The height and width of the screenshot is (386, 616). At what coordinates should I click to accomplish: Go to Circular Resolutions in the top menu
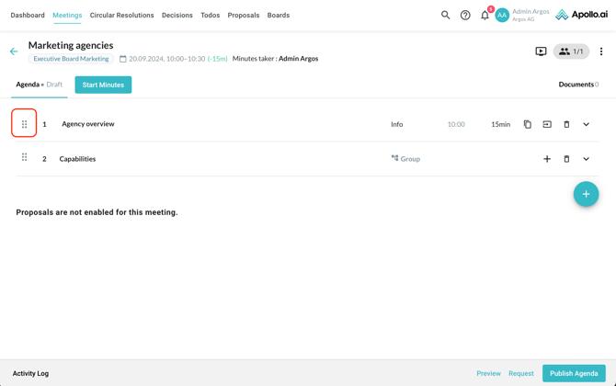[121, 15]
